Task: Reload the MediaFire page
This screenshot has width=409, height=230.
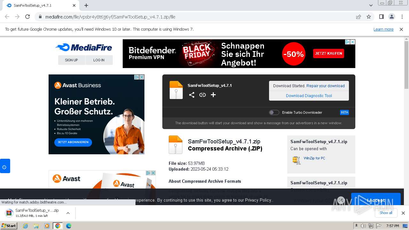Action: [x=27, y=17]
